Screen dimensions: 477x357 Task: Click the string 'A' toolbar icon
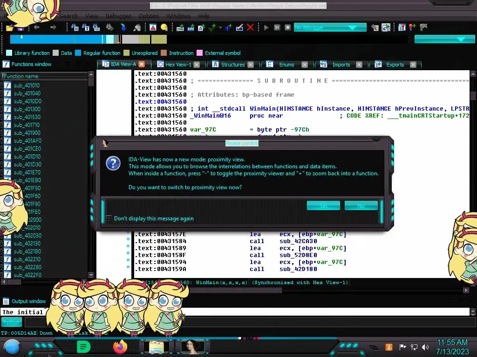pos(201,28)
